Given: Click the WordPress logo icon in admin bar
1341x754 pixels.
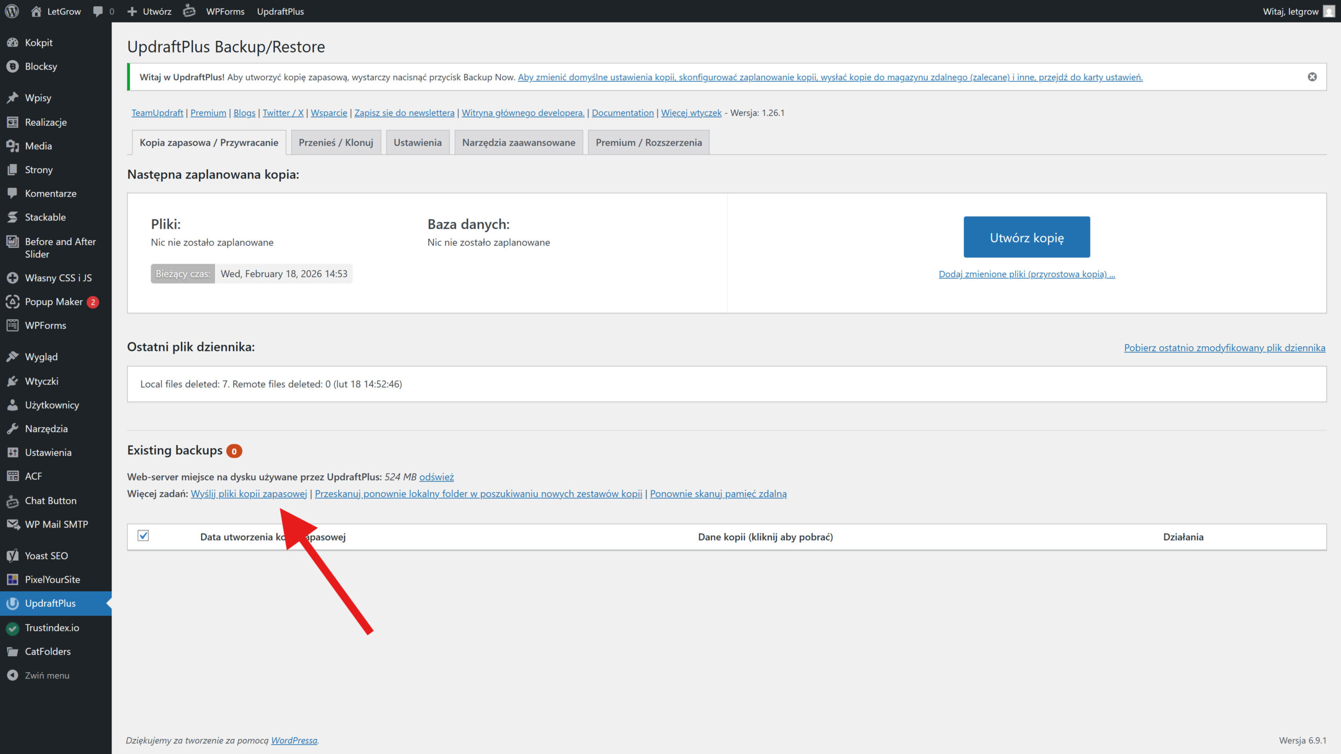Looking at the screenshot, I should click(x=12, y=11).
